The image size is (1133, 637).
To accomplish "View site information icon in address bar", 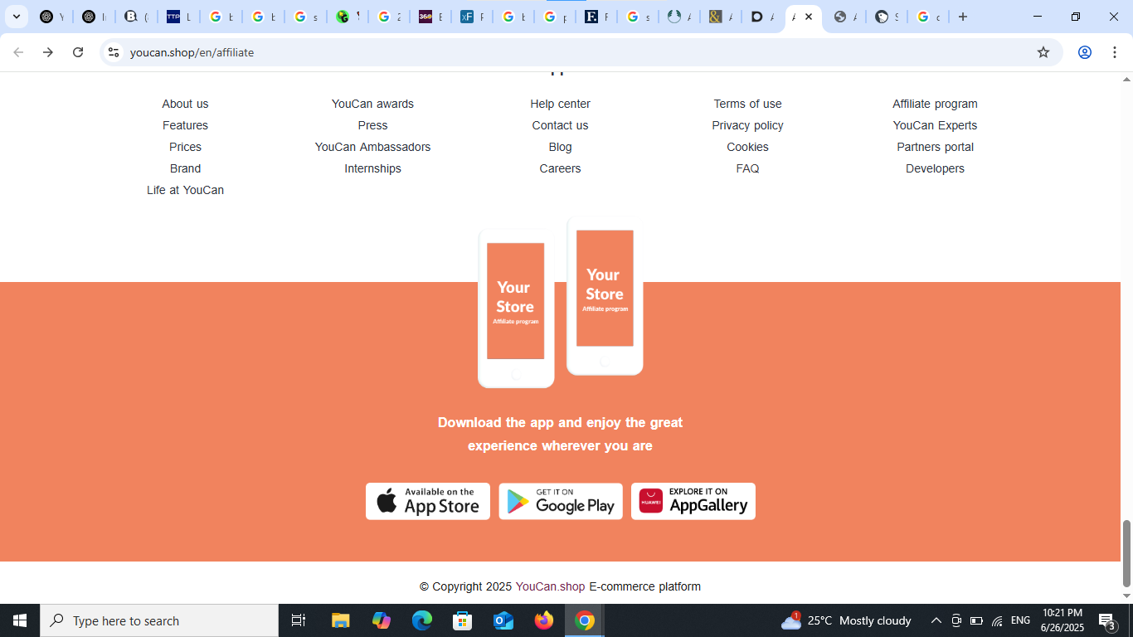I will pos(114,52).
